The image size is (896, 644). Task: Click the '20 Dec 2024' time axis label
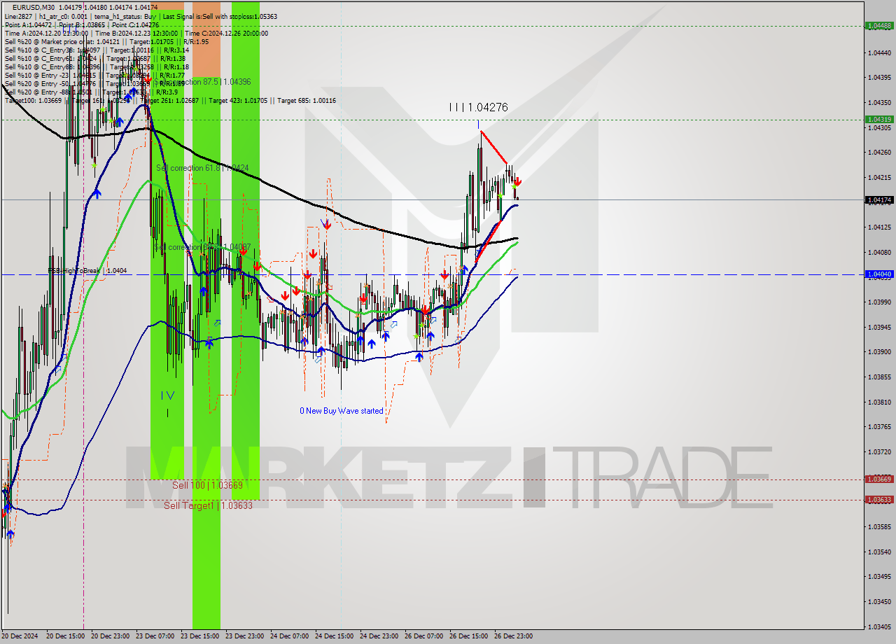20,636
